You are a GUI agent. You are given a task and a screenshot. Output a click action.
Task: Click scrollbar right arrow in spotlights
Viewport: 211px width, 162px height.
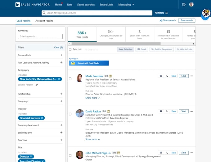194,44
